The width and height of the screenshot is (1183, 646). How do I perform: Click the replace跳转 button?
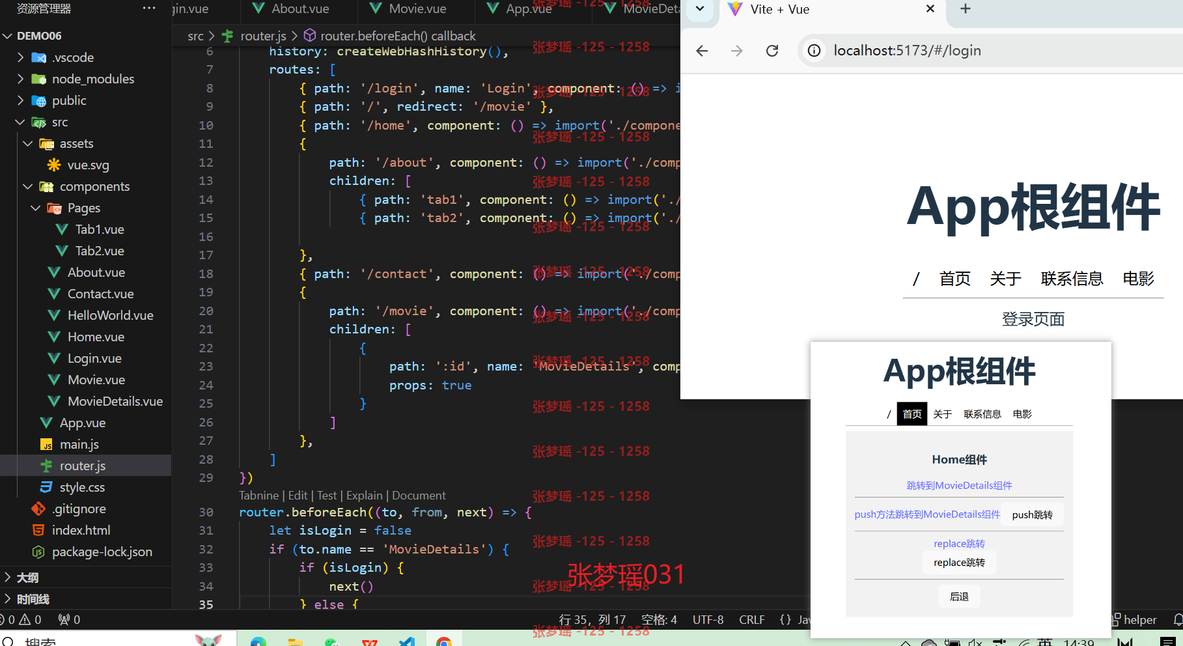tap(959, 563)
